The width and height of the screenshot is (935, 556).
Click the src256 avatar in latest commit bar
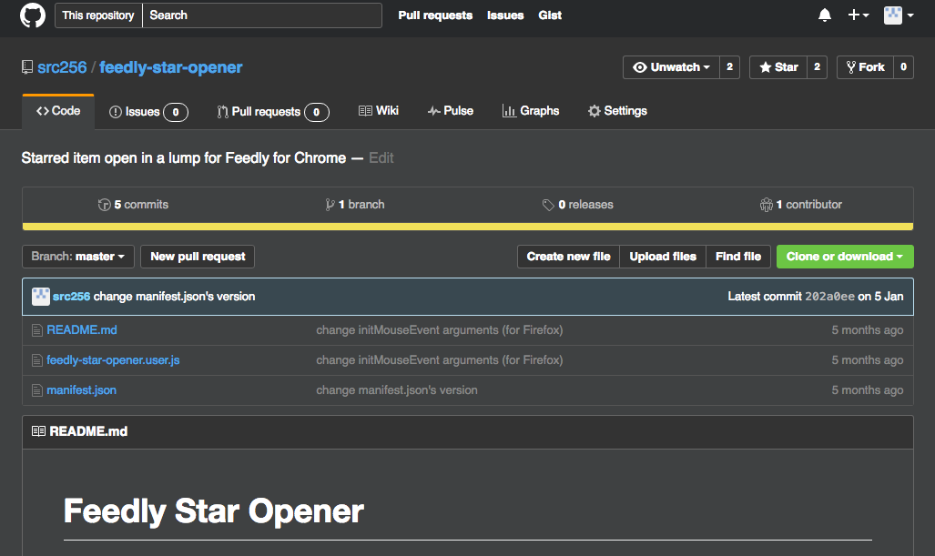coord(41,296)
